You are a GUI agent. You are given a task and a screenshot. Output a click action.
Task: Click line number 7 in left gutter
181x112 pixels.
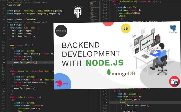coord(4,25)
